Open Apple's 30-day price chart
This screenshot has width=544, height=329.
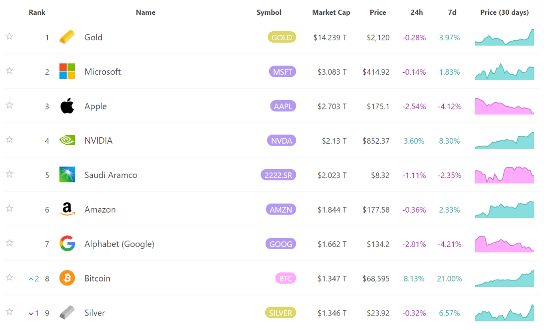504,106
